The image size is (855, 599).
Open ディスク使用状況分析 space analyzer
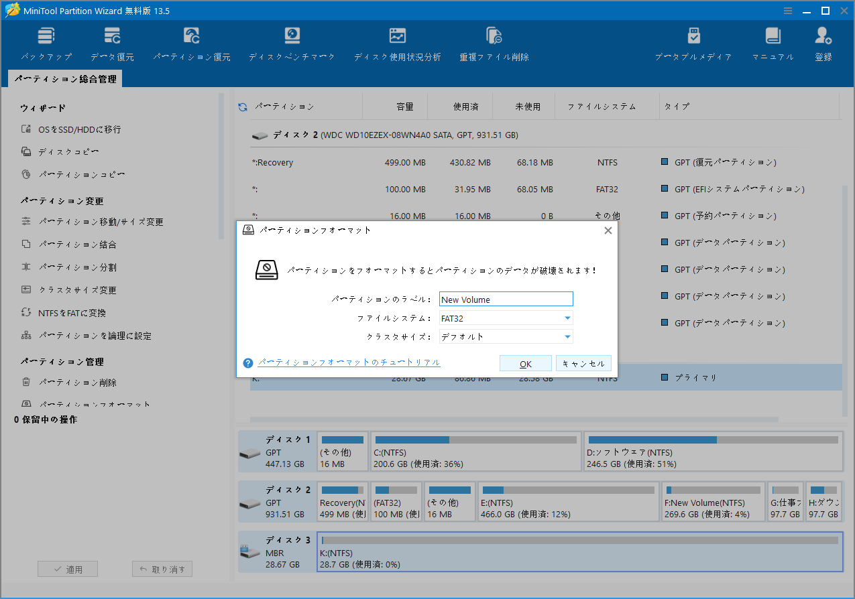click(x=398, y=42)
